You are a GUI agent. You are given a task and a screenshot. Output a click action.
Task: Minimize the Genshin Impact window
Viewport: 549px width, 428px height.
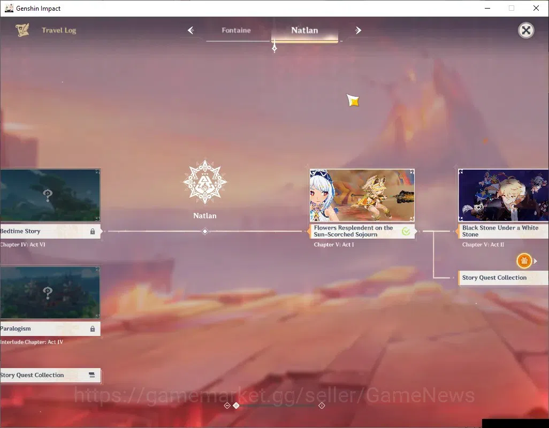coord(487,8)
